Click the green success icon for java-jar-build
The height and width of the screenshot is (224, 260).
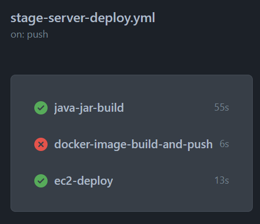coord(41,108)
